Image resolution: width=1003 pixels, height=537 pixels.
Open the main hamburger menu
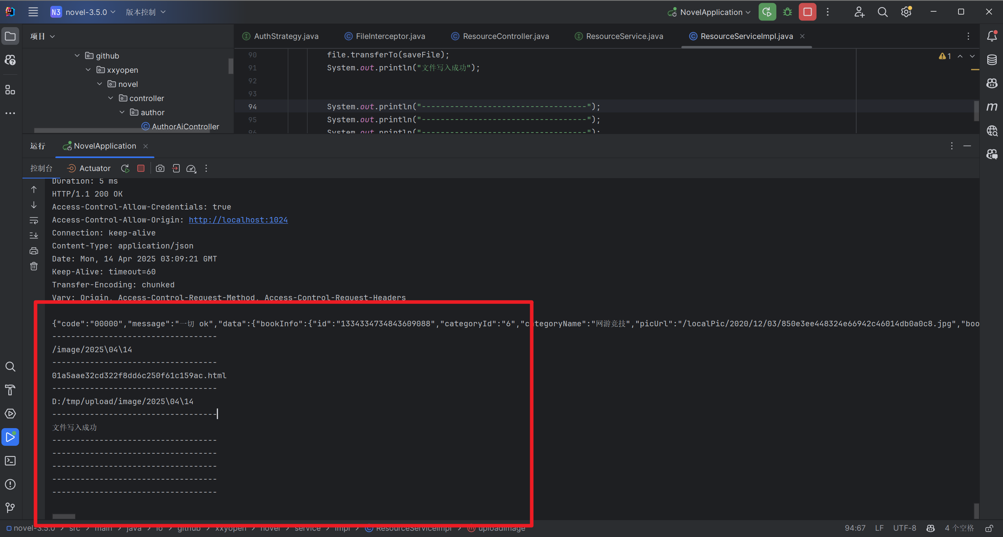coord(33,12)
